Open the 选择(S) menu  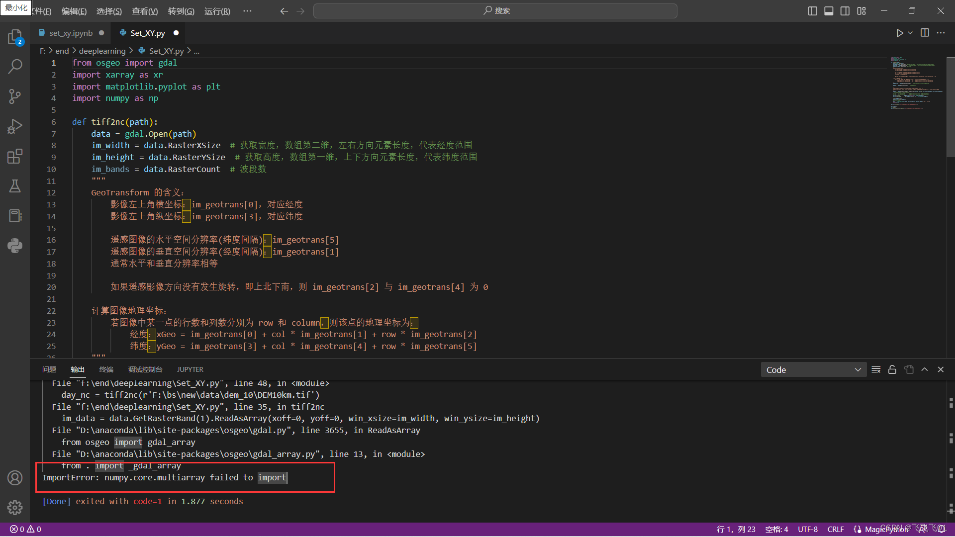pyautogui.click(x=109, y=11)
